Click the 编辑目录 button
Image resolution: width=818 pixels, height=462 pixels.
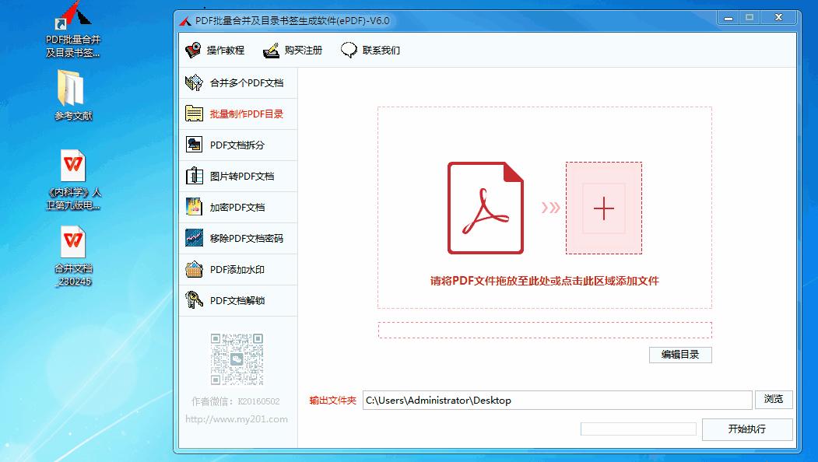680,355
